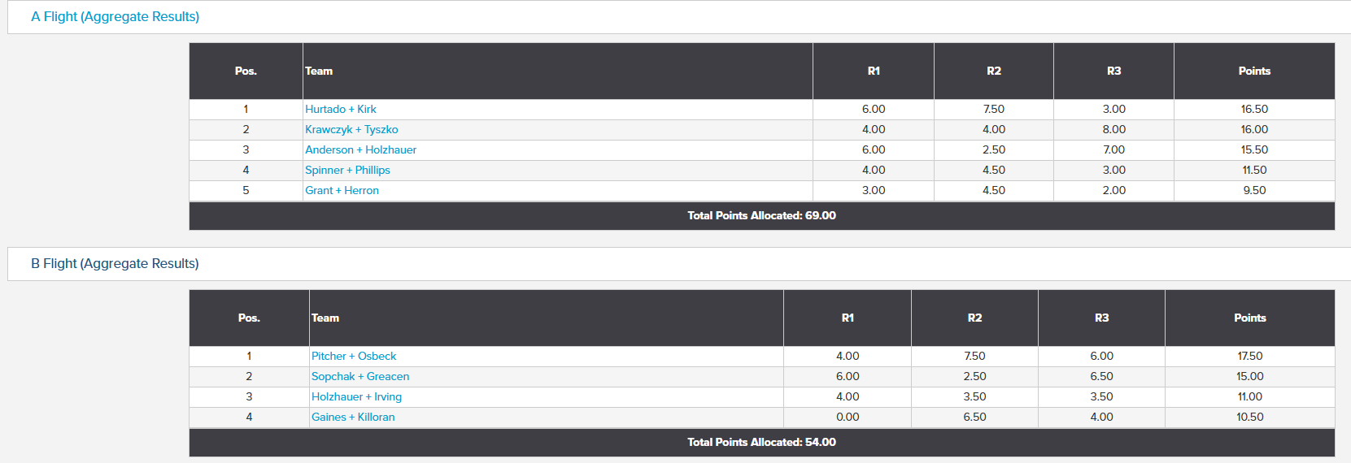Open the Hurtado + Kirk team link

pos(341,109)
